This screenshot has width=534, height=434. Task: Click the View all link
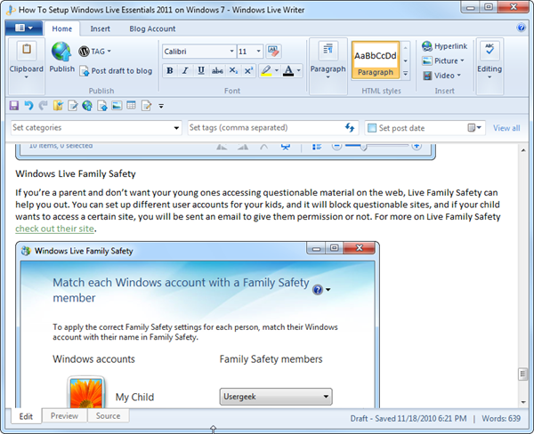[x=506, y=128]
